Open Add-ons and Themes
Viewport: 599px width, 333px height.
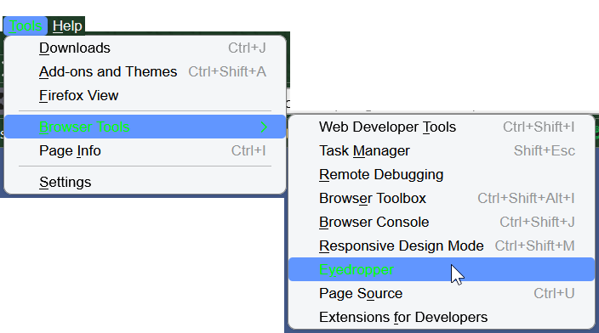pyautogui.click(x=145, y=71)
